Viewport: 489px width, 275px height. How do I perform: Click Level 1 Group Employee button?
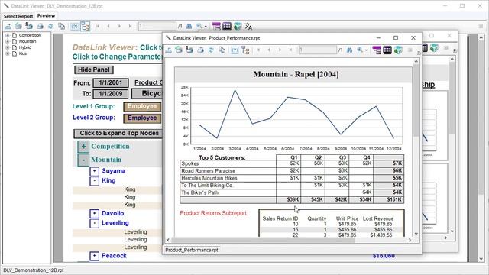pos(142,107)
